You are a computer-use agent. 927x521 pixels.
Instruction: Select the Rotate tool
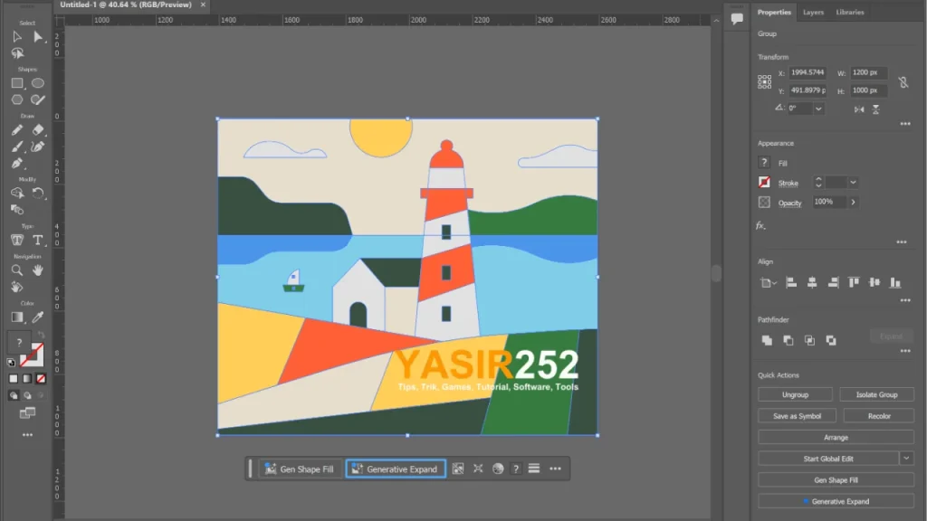coord(38,194)
